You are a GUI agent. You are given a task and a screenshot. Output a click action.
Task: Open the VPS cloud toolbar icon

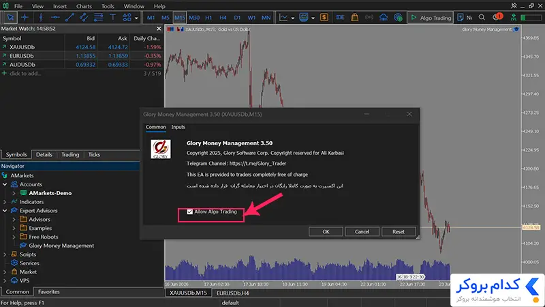tap(384, 18)
